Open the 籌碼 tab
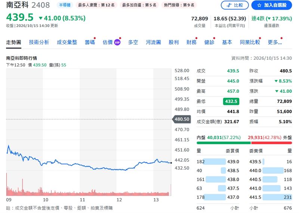 coord(90,42)
